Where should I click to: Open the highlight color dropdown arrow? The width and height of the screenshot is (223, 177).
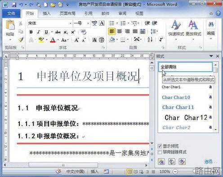(x=47, y=40)
